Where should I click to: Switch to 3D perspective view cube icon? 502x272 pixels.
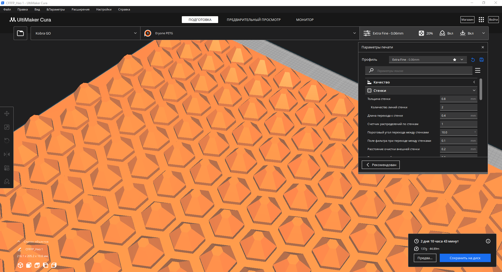point(20,265)
